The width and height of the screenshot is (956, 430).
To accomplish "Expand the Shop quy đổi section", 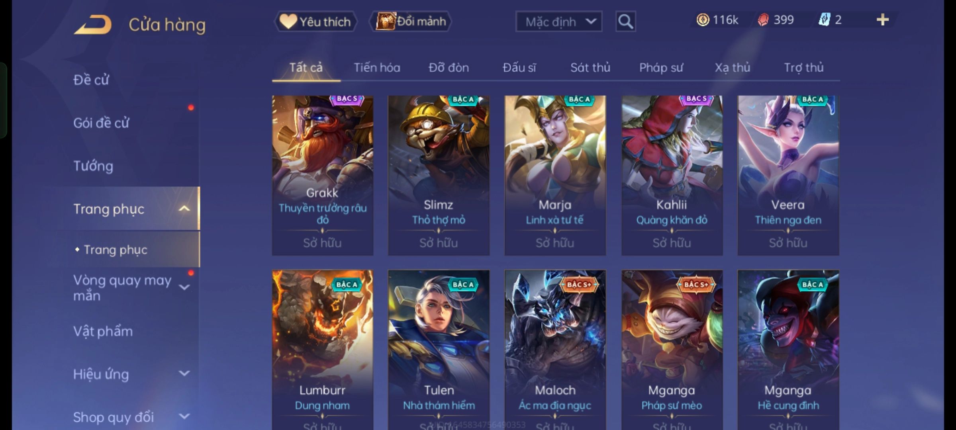I will 184,416.
